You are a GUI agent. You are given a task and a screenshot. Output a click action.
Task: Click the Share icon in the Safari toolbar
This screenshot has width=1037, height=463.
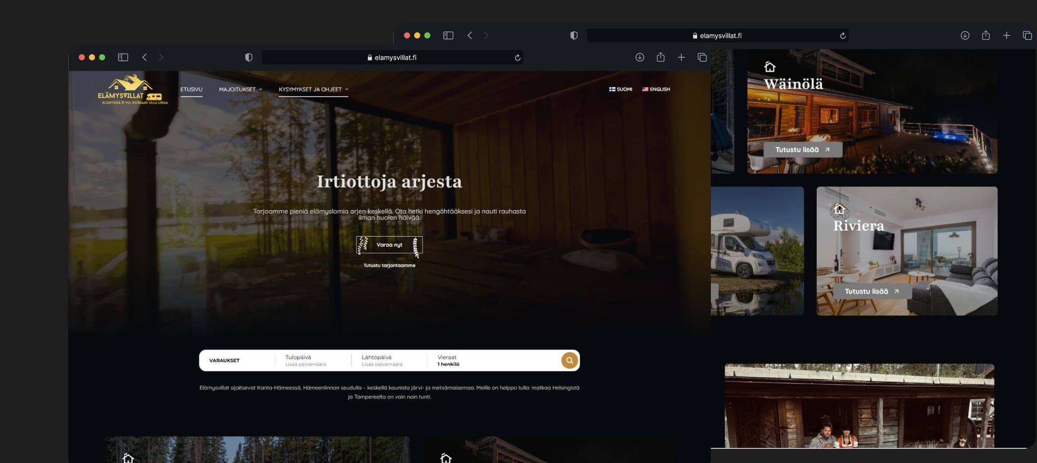point(660,57)
